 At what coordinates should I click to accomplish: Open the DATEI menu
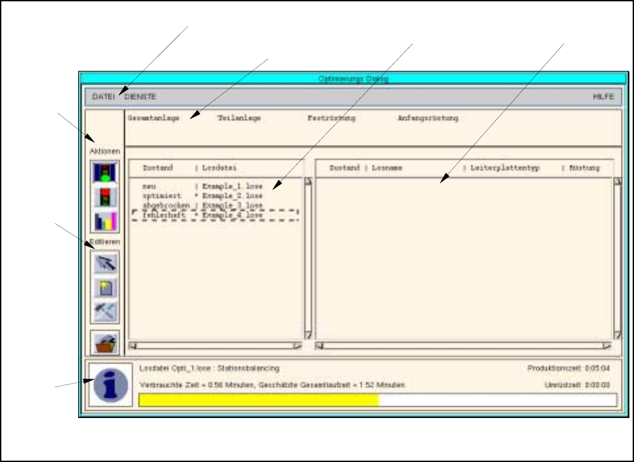pyautogui.click(x=103, y=97)
